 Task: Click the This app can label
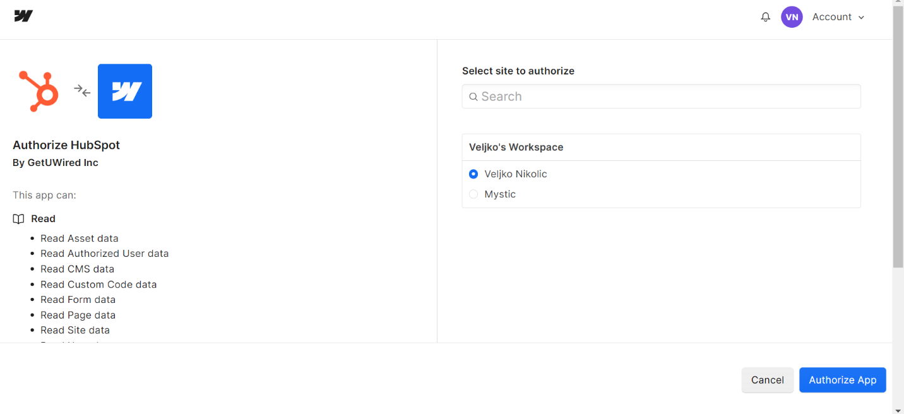coord(44,196)
